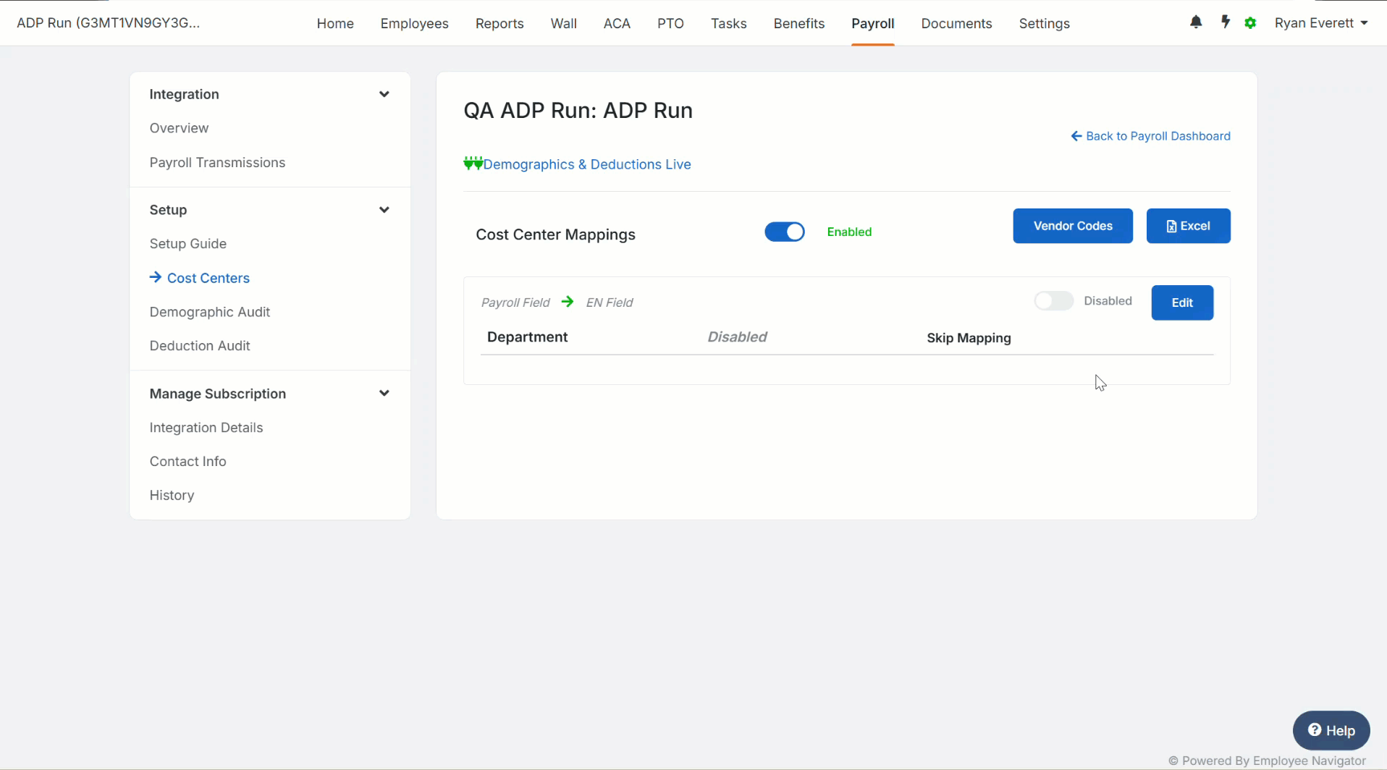Viewport: 1387px width, 770px height.
Task: Click the Vendor Codes button
Action: point(1073,226)
